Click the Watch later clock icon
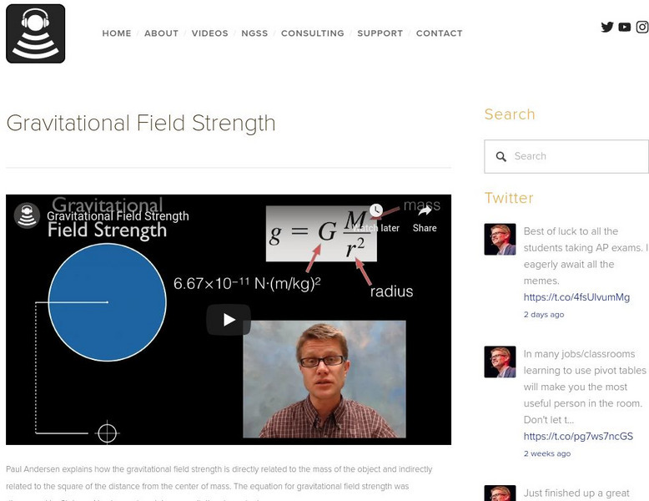Viewport: 649px width, 501px height. [376, 211]
